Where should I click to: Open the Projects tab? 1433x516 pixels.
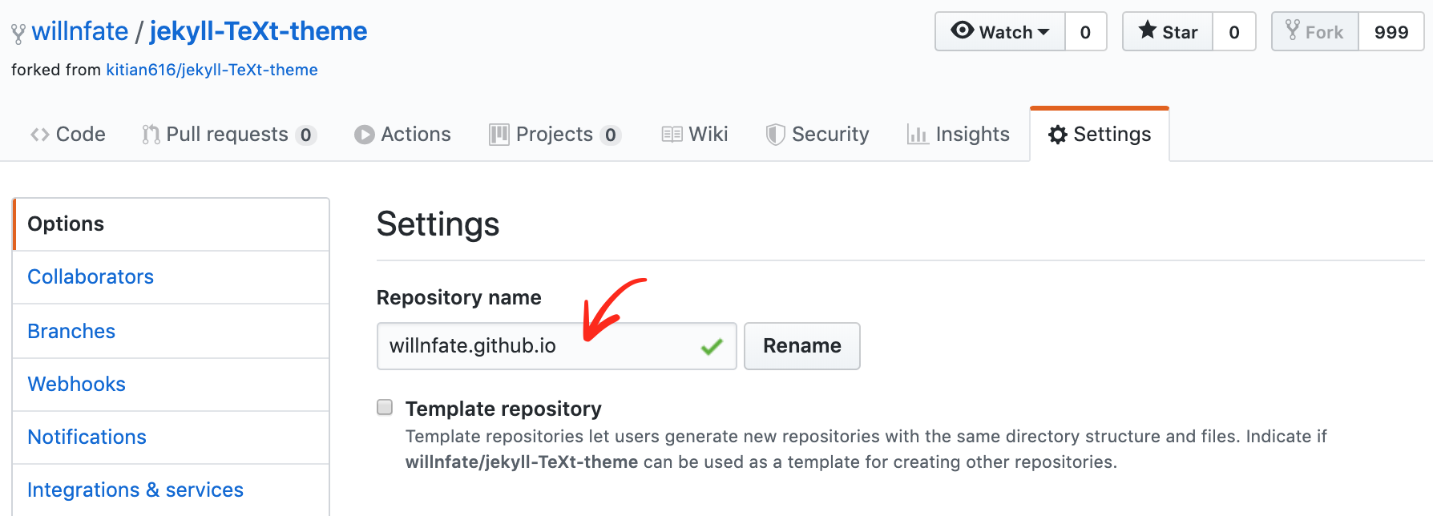point(555,135)
